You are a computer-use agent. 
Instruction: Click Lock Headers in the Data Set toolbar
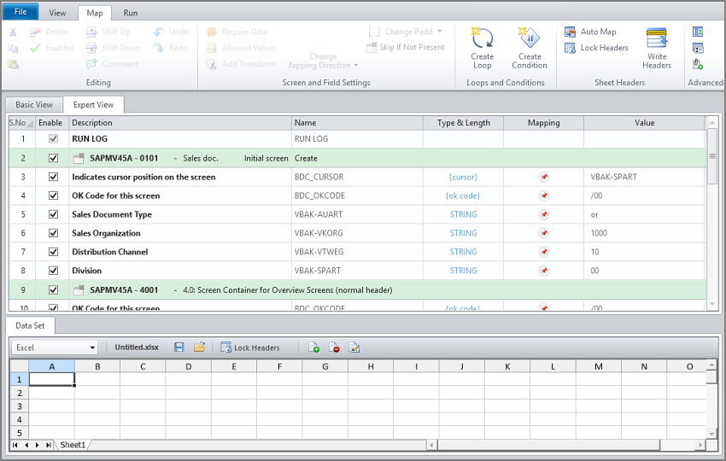point(249,347)
